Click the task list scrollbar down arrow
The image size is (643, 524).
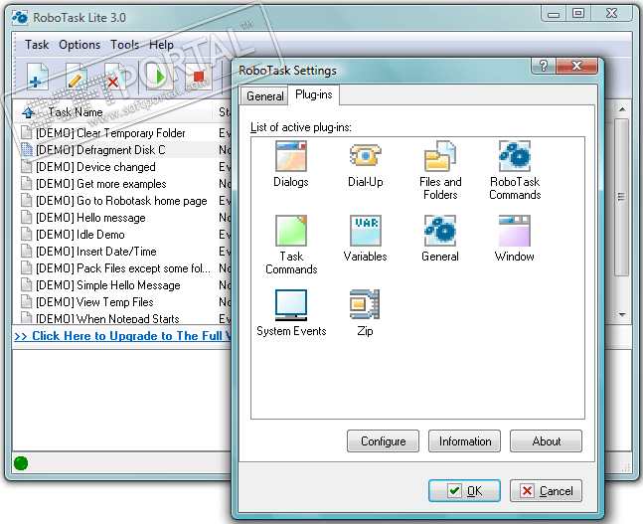point(622,315)
